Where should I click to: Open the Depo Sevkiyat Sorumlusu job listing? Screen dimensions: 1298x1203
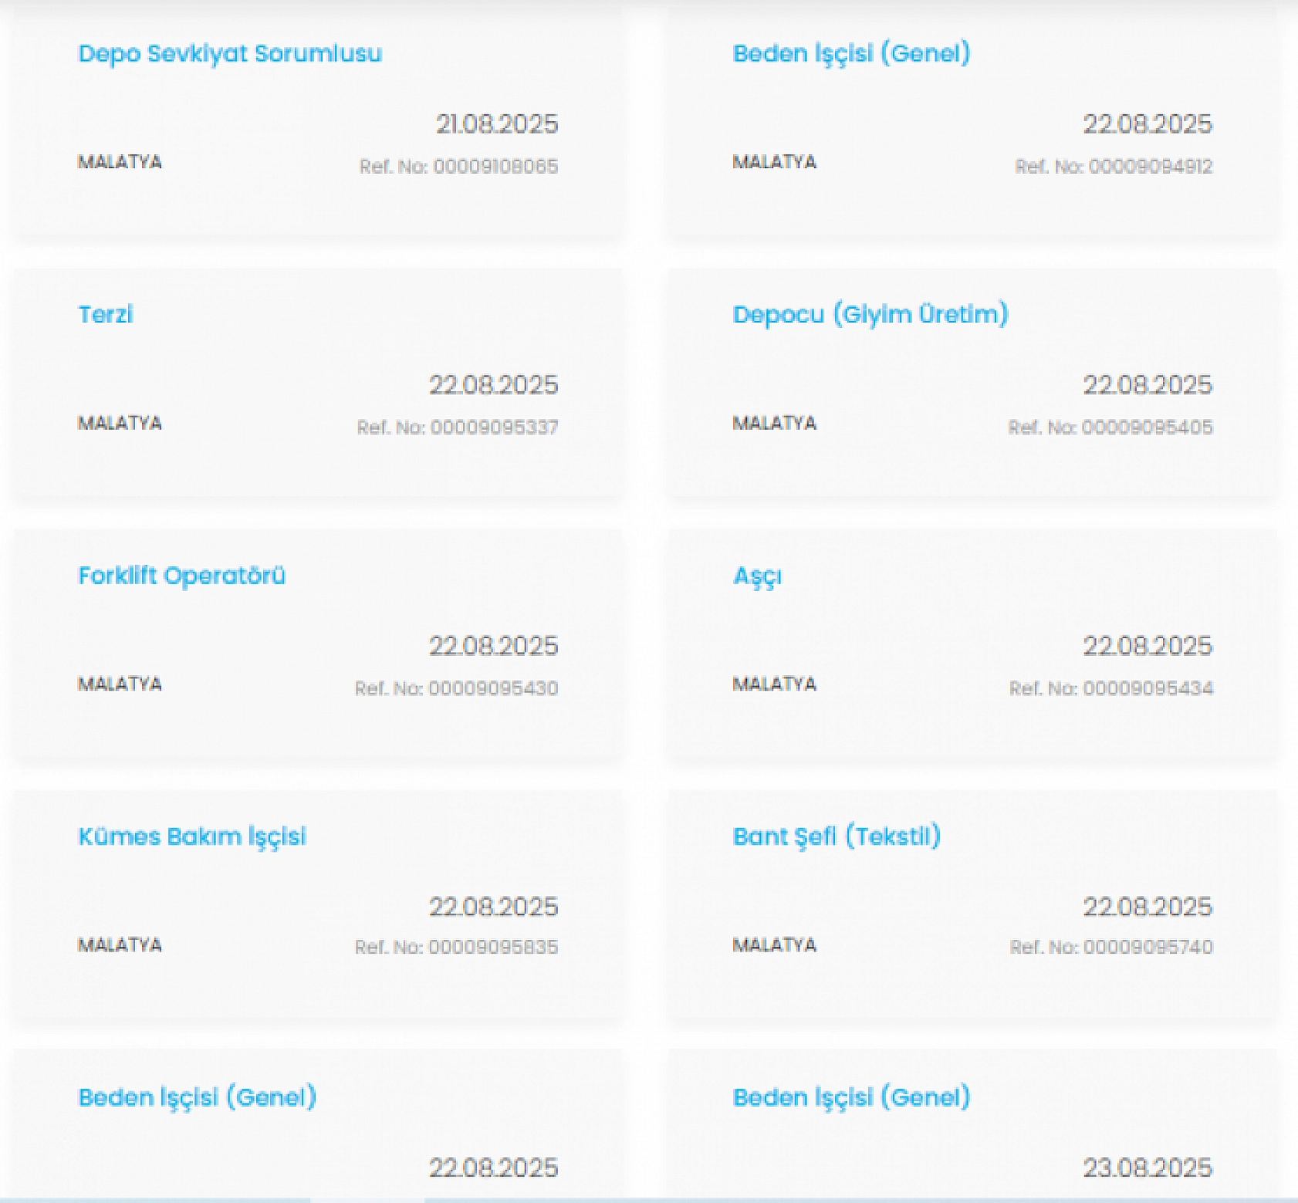click(230, 53)
